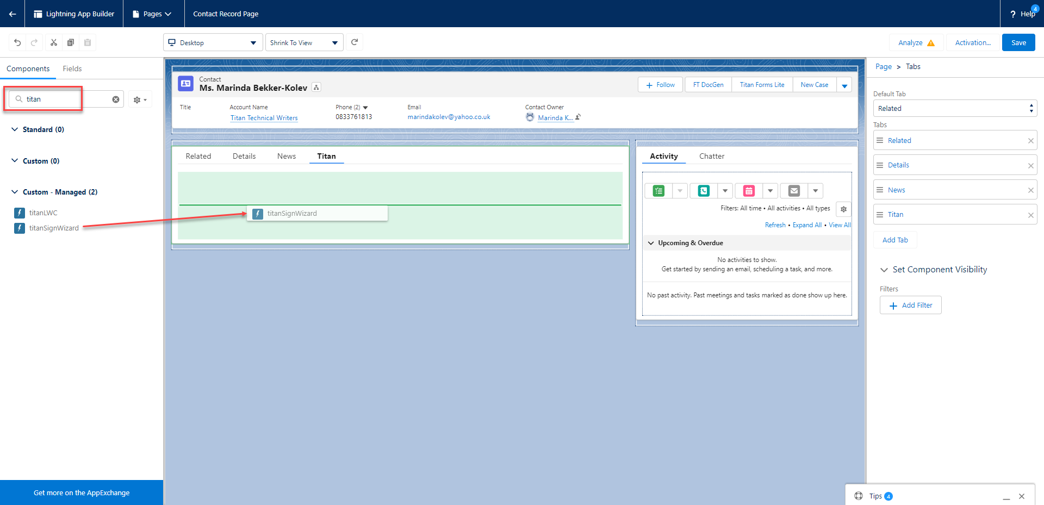Click the Refresh link in activity
The image size is (1044, 505).
coord(775,225)
